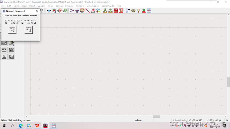Open the DesignGuide menu
Viewport: 230px width, 129px height.
click(x=108, y=6)
